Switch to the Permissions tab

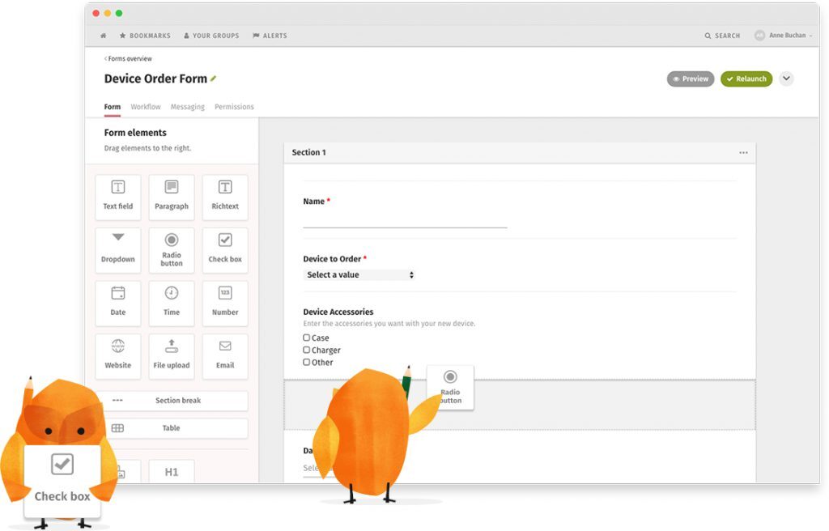click(234, 107)
